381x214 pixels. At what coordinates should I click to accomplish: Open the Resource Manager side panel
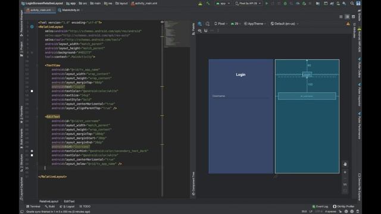[x=21, y=23]
